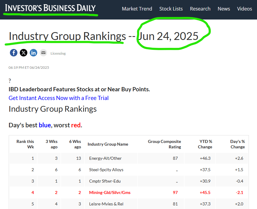Click the 6 Wks ago value 13

[78, 158]
